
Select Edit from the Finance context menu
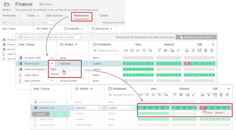[x=53, y=69]
